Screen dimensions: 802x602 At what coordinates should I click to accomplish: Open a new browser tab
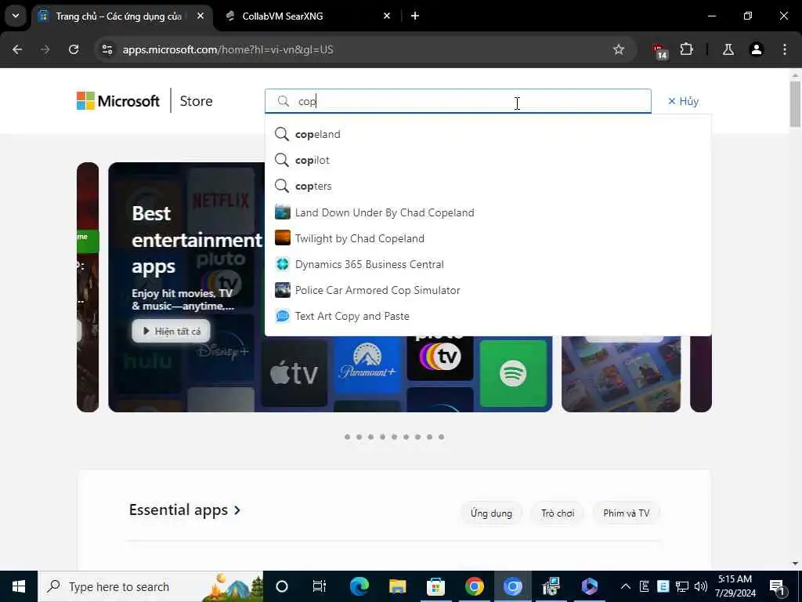pos(415,16)
